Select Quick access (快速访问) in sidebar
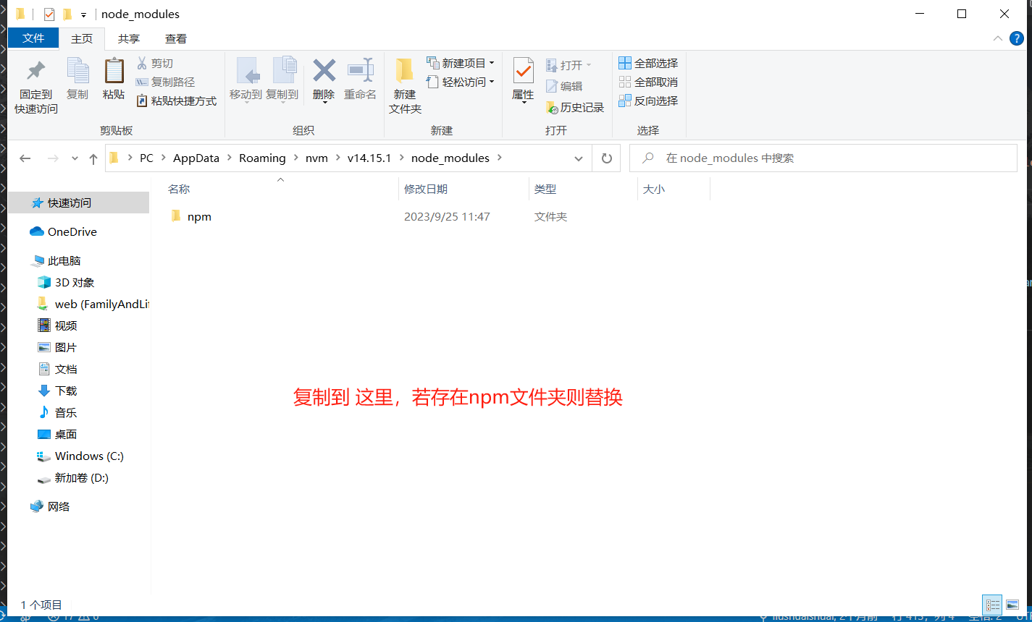 point(78,203)
